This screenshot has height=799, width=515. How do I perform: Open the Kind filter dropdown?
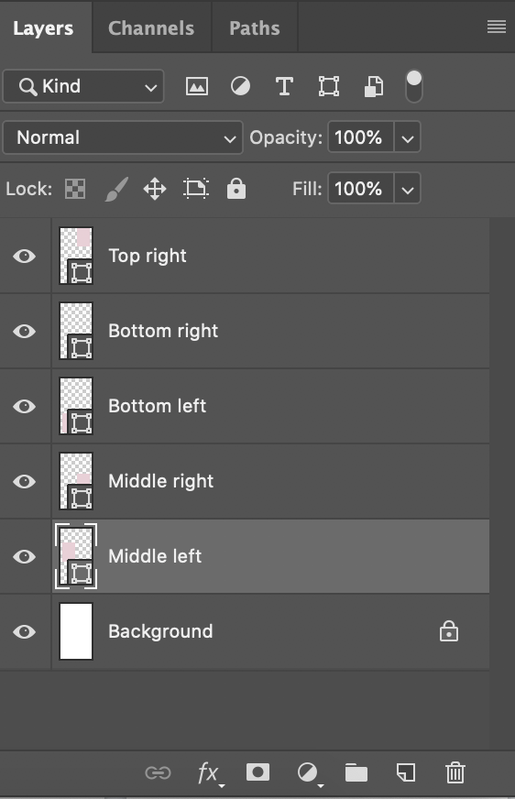(83, 87)
